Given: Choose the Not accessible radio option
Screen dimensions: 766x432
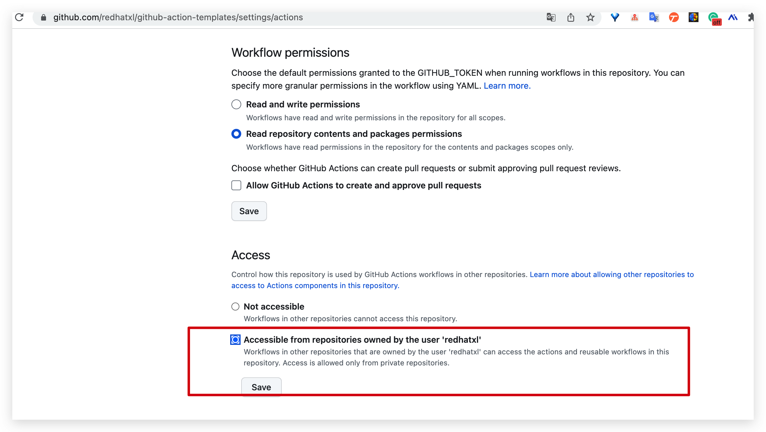Looking at the screenshot, I should (x=235, y=307).
